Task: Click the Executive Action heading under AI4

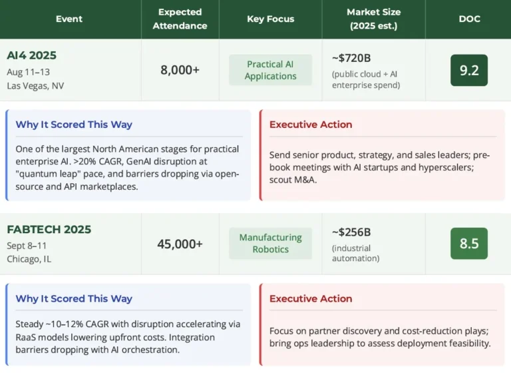Action: tap(311, 125)
